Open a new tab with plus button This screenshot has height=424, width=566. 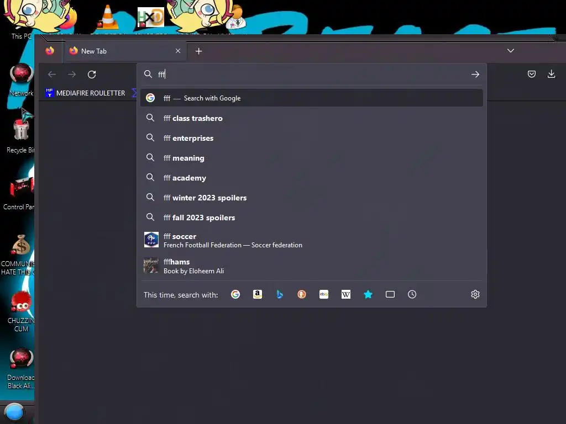tap(198, 51)
